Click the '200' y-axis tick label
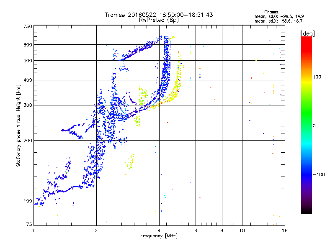Screen dimensions: 335x251 tap(28, 141)
